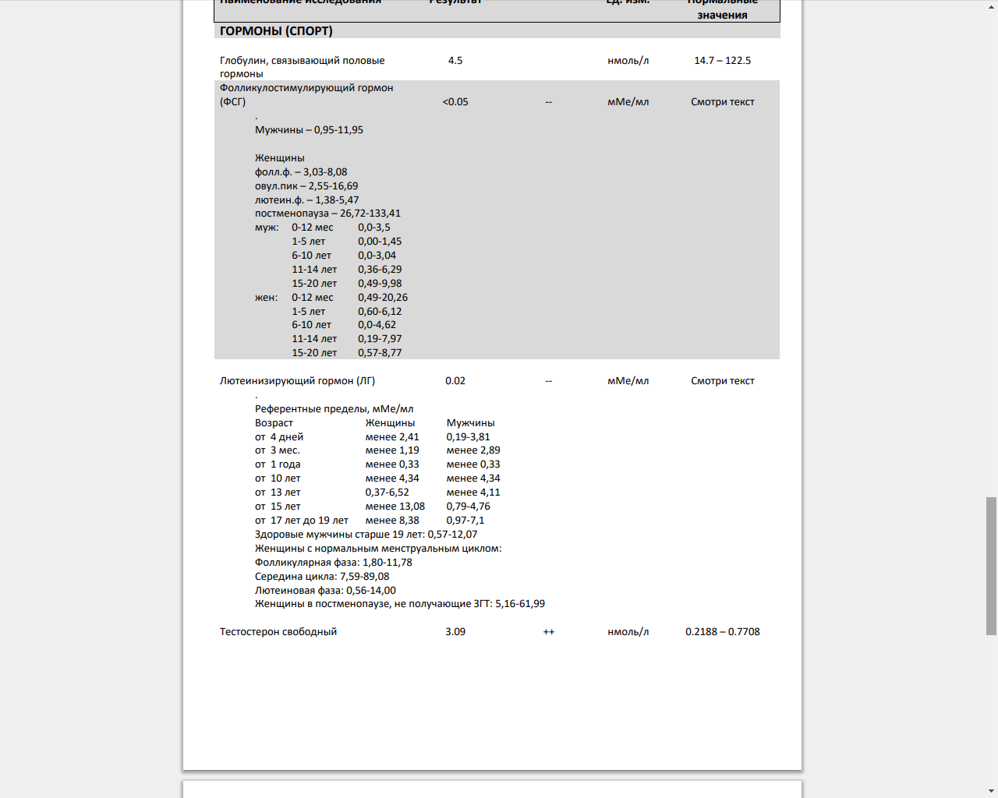Click the 'Лютеинизирующий гормон (ЛГ)' test name
Viewport: 998px width, 798px height.
(x=297, y=381)
